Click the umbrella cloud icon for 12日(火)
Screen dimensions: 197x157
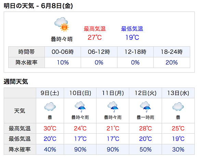(x=145, y=107)
